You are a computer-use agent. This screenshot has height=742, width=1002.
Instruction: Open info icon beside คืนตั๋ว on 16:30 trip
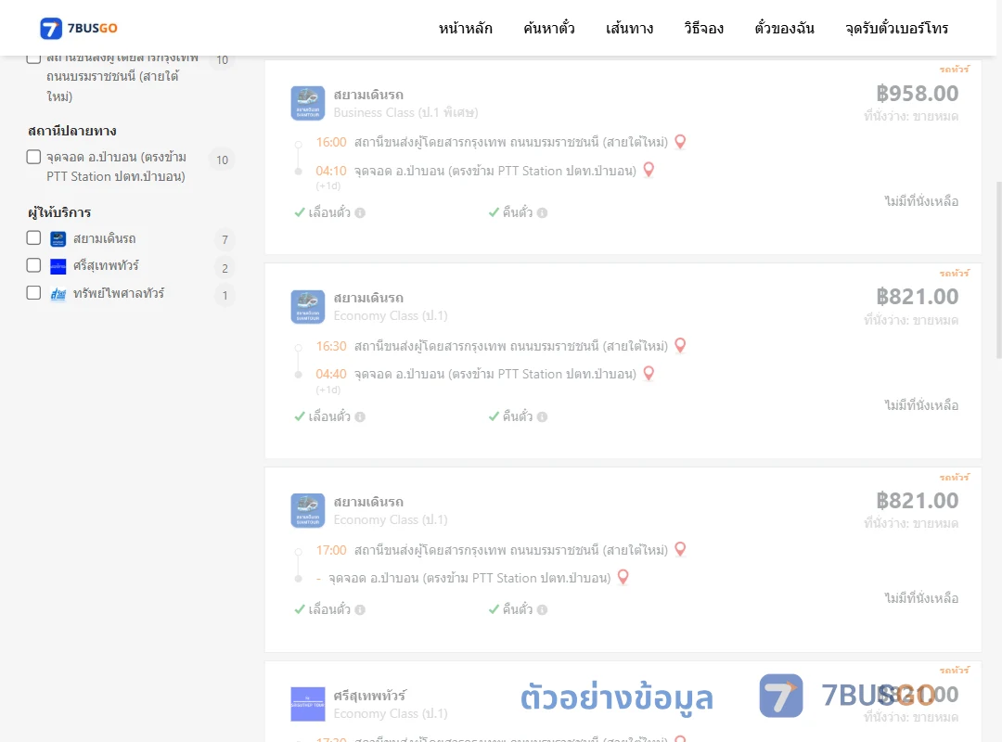click(543, 416)
